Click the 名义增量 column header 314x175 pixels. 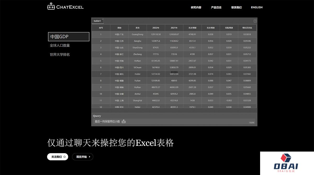192,28
